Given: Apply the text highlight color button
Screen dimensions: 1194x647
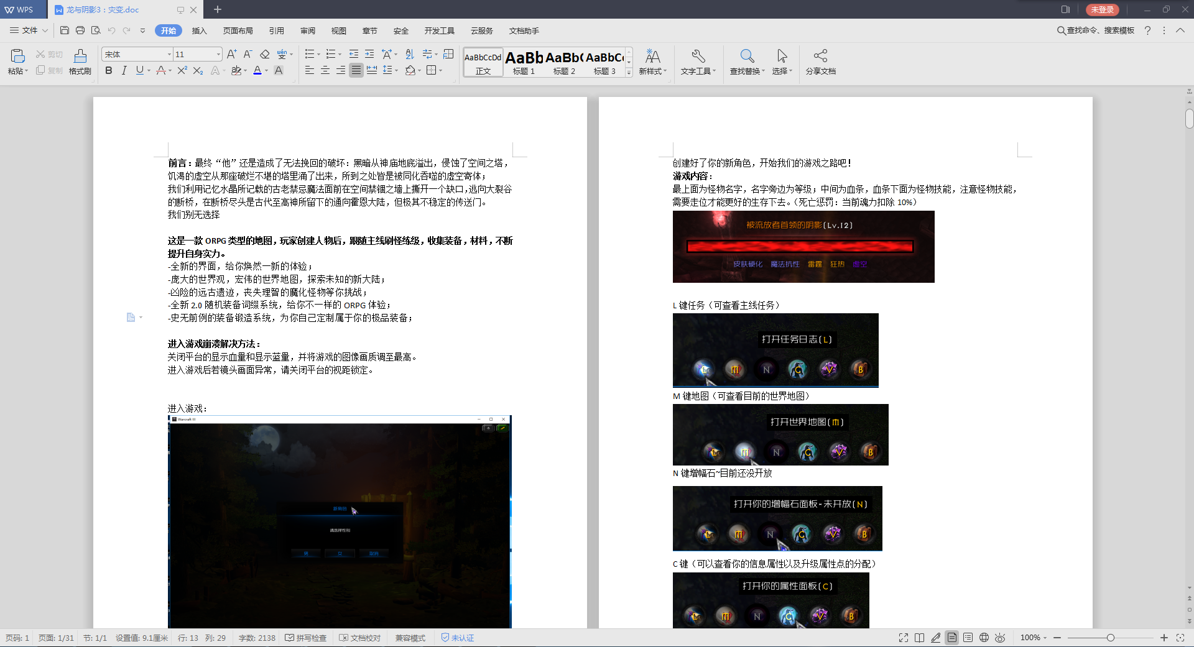Looking at the screenshot, I should [236, 70].
